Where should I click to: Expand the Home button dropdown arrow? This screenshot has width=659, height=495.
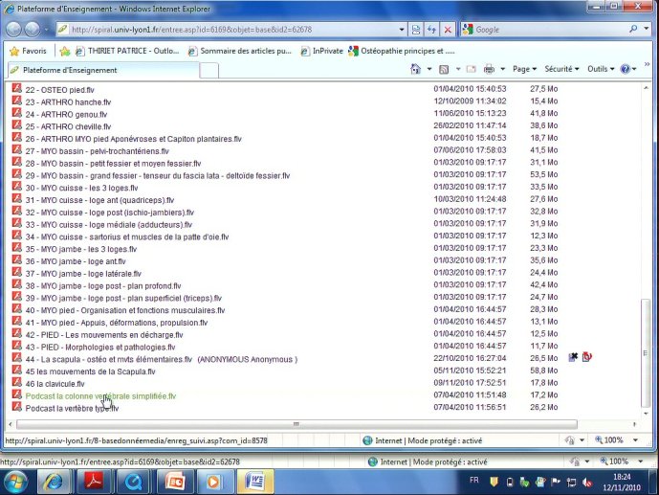(x=429, y=69)
